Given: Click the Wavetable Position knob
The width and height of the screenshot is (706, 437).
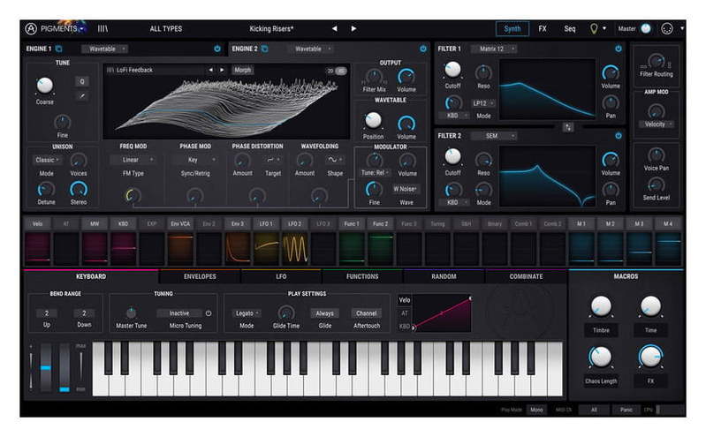Looking at the screenshot, I should 373,121.
